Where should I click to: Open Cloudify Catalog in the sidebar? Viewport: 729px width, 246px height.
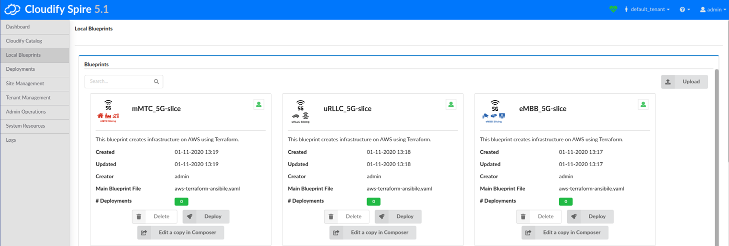[34, 41]
